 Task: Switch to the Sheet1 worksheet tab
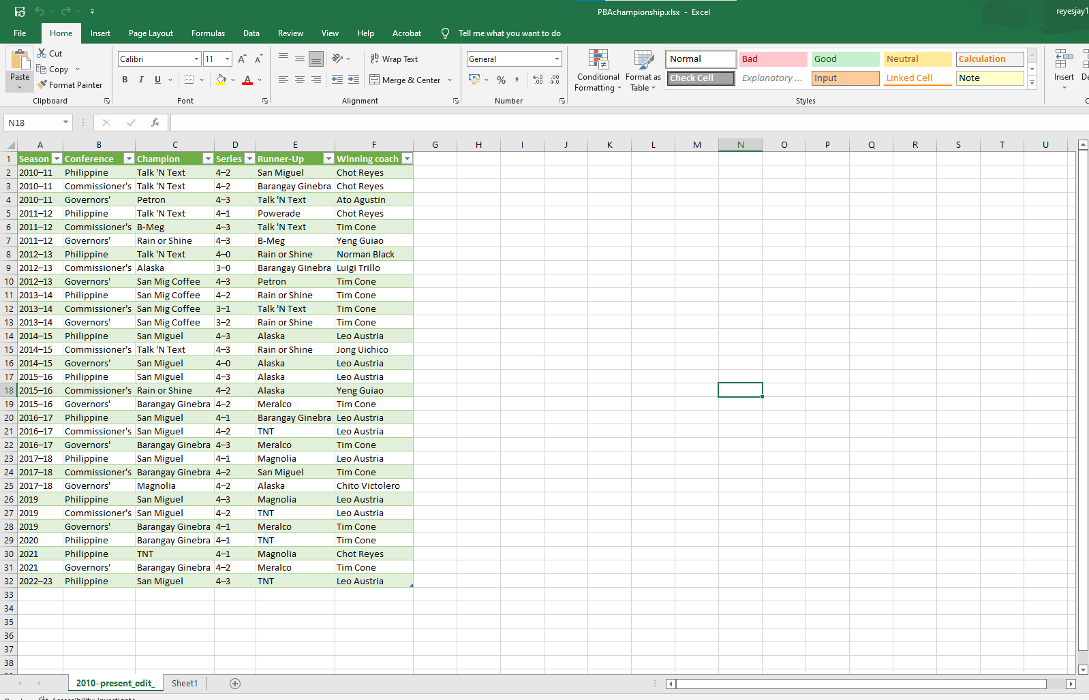(185, 684)
